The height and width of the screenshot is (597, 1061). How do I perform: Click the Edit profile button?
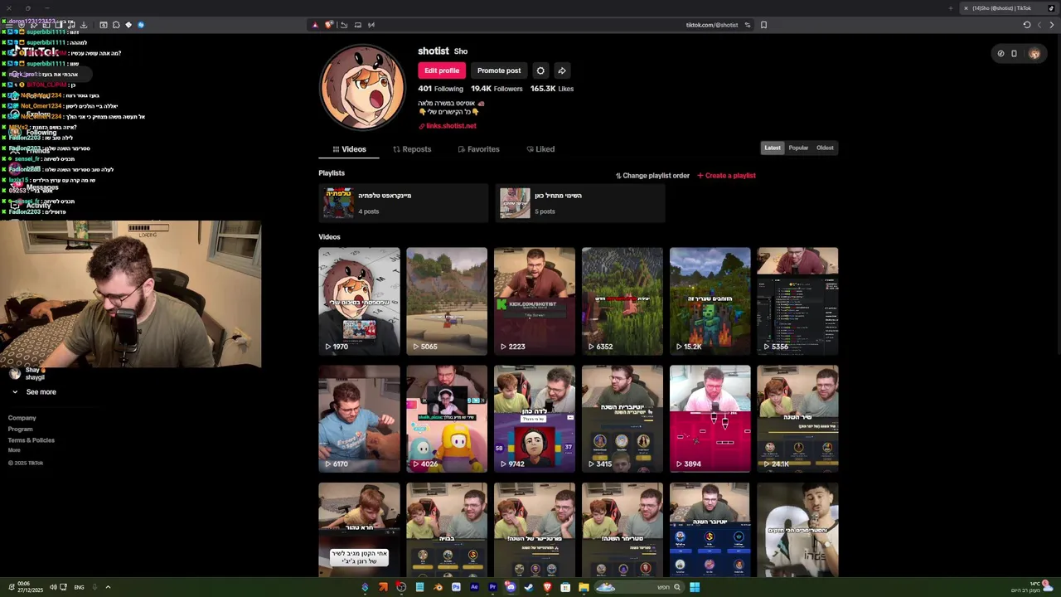442,70
